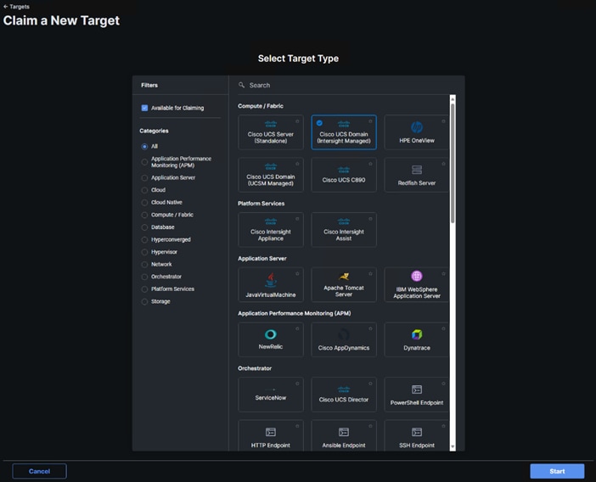596x482 pixels.
Task: Click the Platform Services section heading
Action: click(x=261, y=203)
